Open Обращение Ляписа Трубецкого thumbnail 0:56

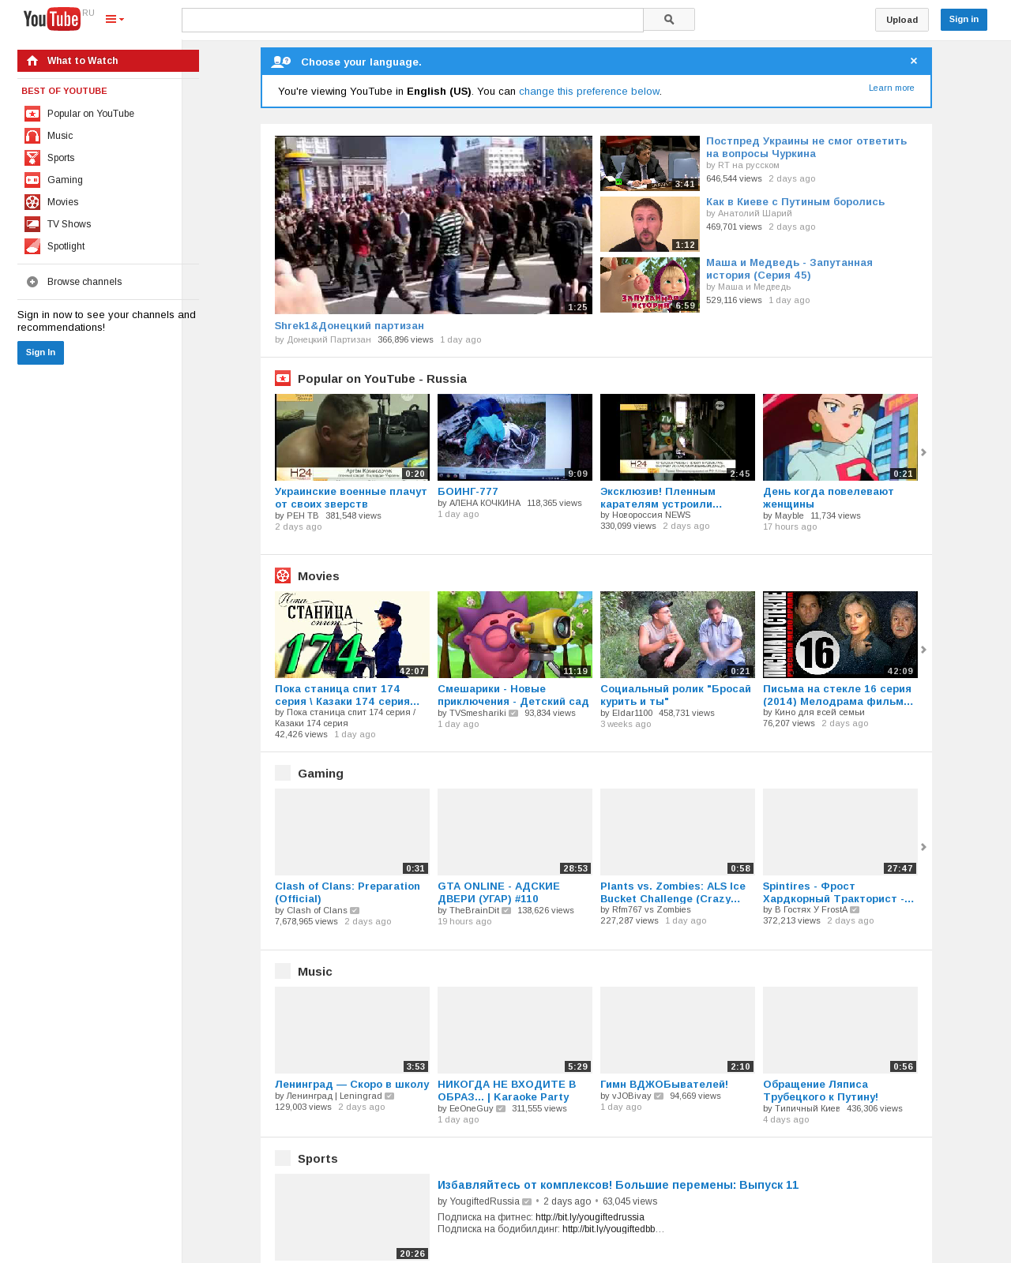pos(840,1030)
